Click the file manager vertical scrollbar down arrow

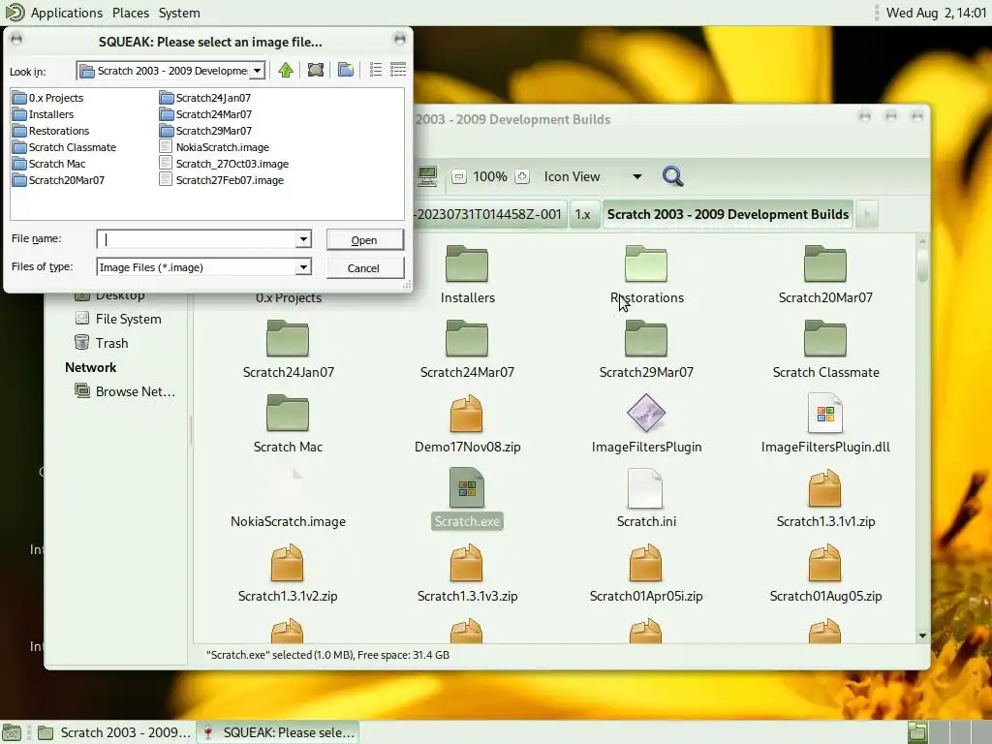pyautogui.click(x=922, y=635)
